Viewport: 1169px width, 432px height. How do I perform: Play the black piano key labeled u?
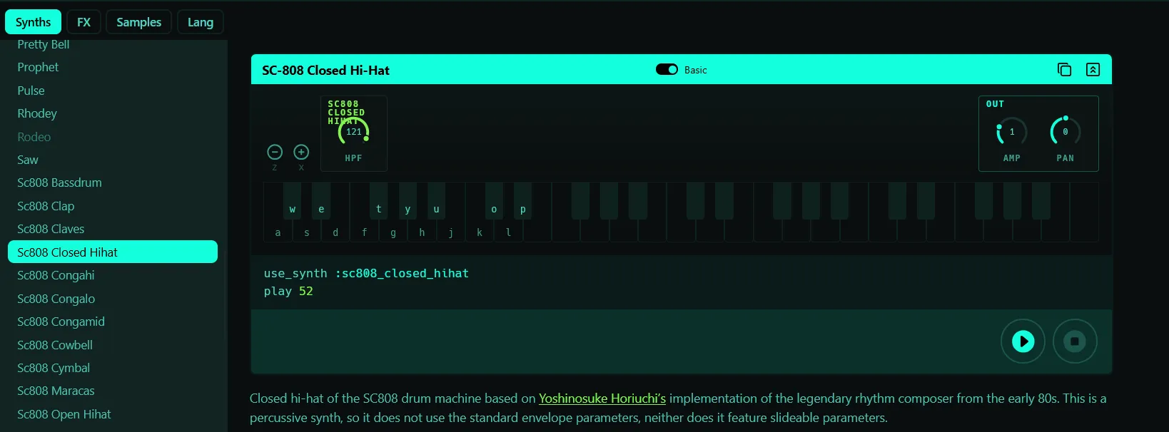pyautogui.click(x=436, y=201)
